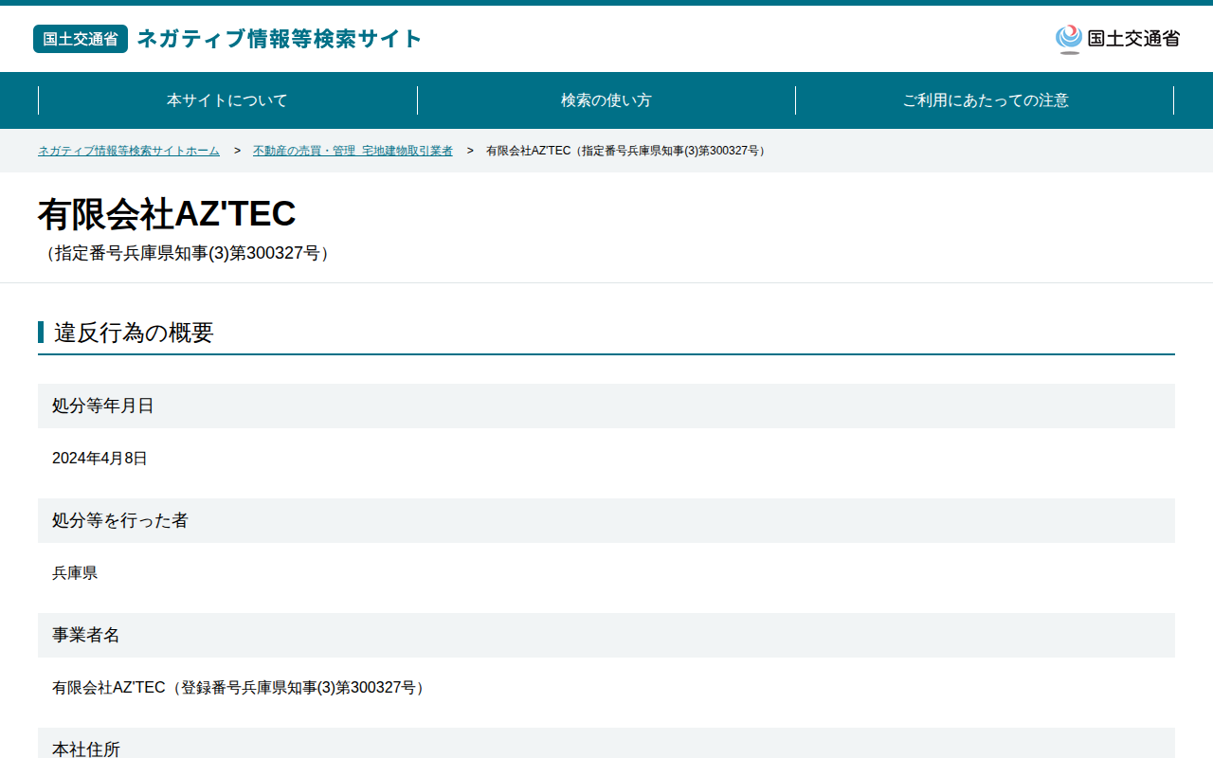
Task: Open 不動産の売買・管理 宅地建物取引業者 breadcrumb link
Action: 353,151
